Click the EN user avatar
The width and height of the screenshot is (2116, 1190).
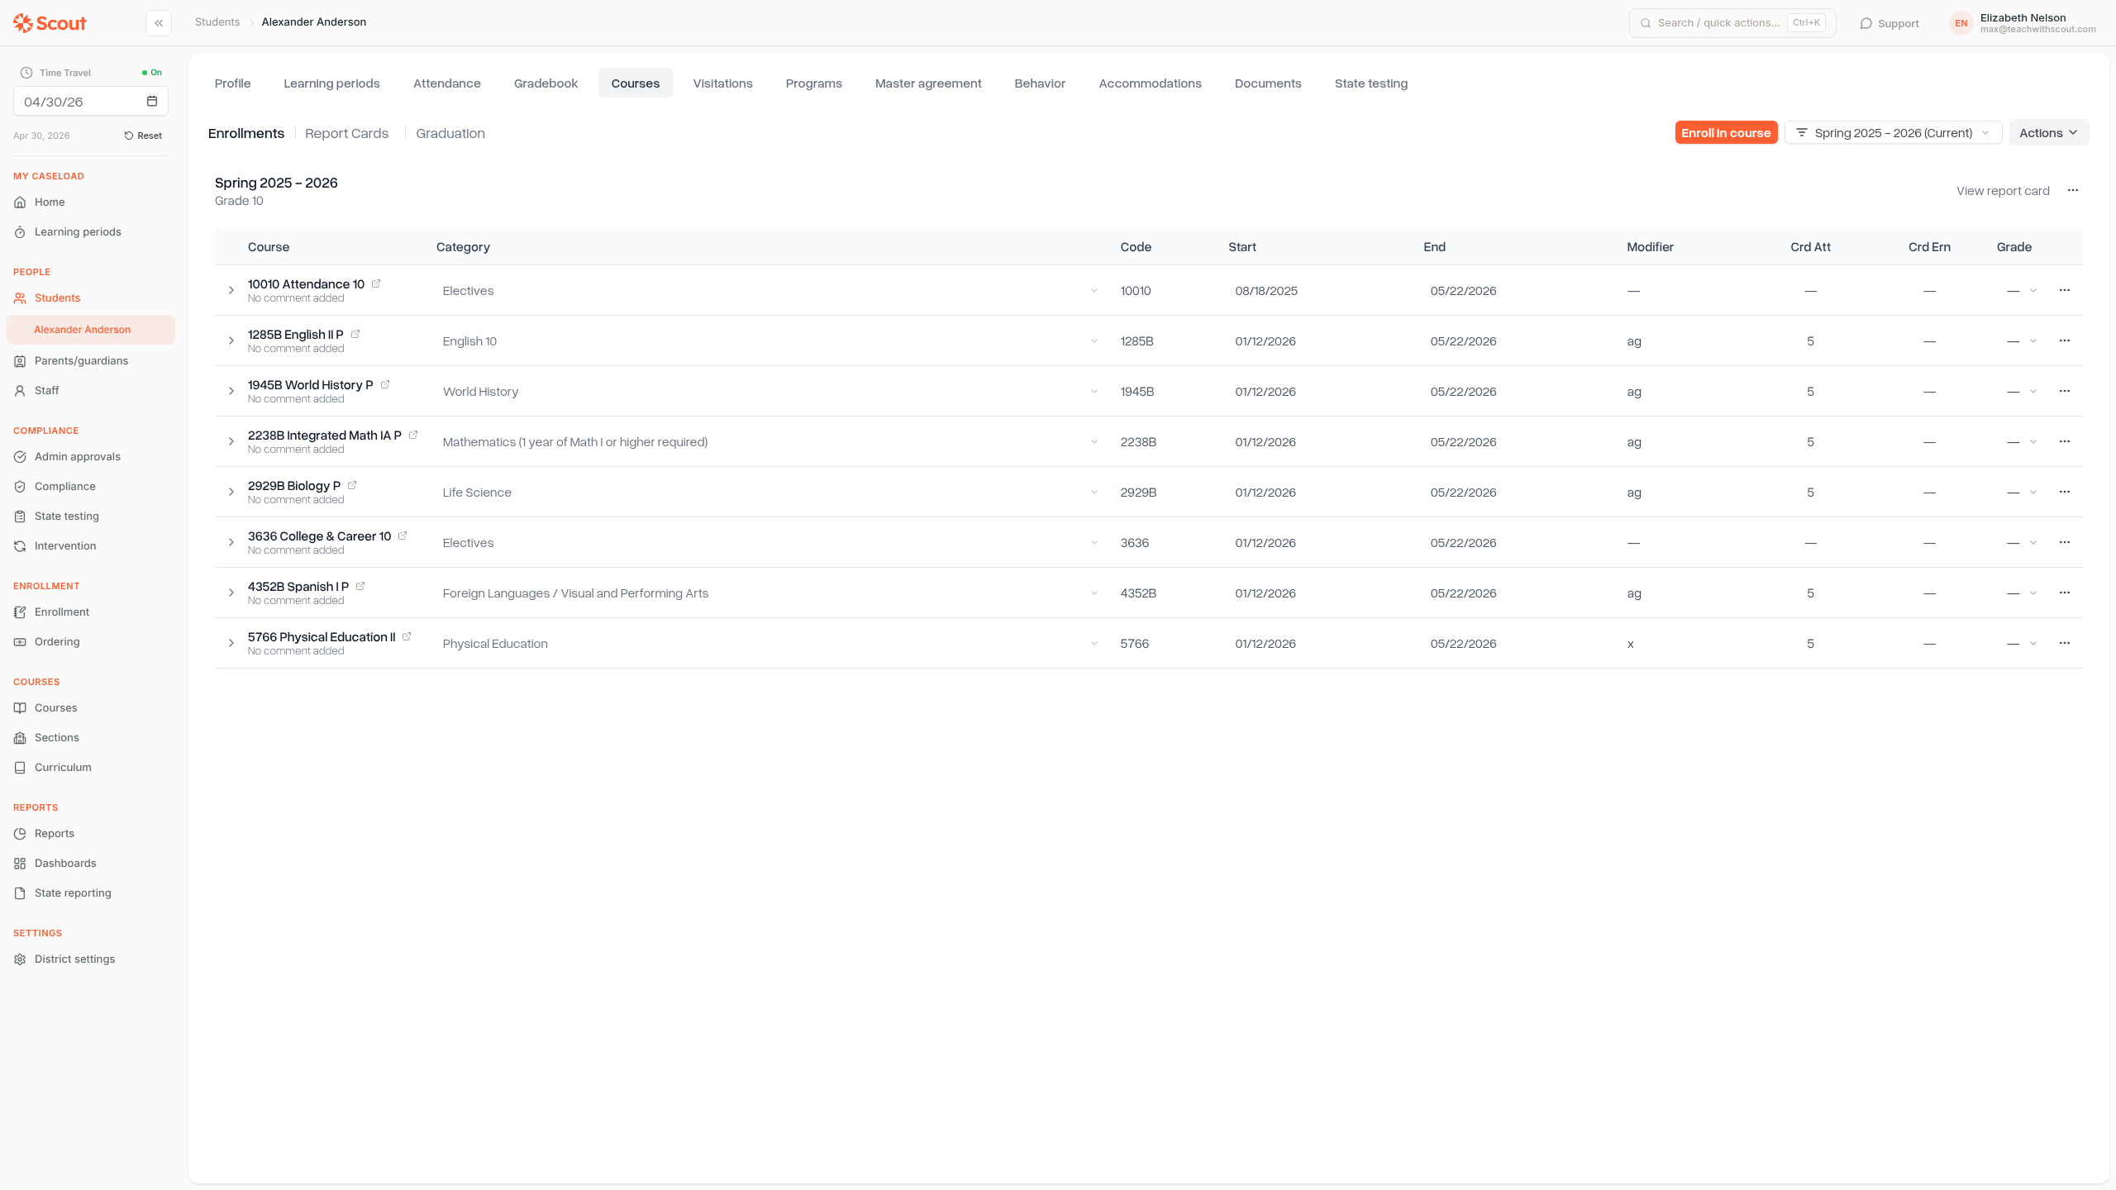[x=1961, y=23]
